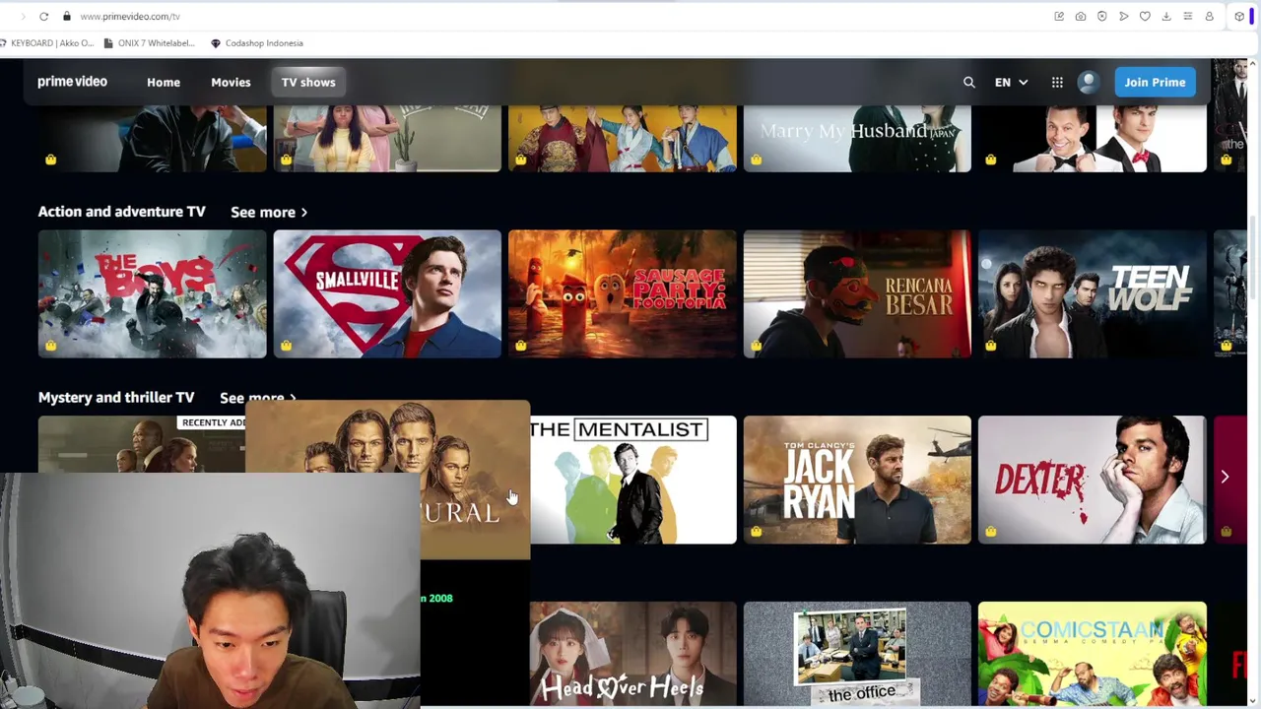This screenshot has height=709, width=1261.
Task: Open the Codashop Indonesia bookmark
Action: coord(257,43)
